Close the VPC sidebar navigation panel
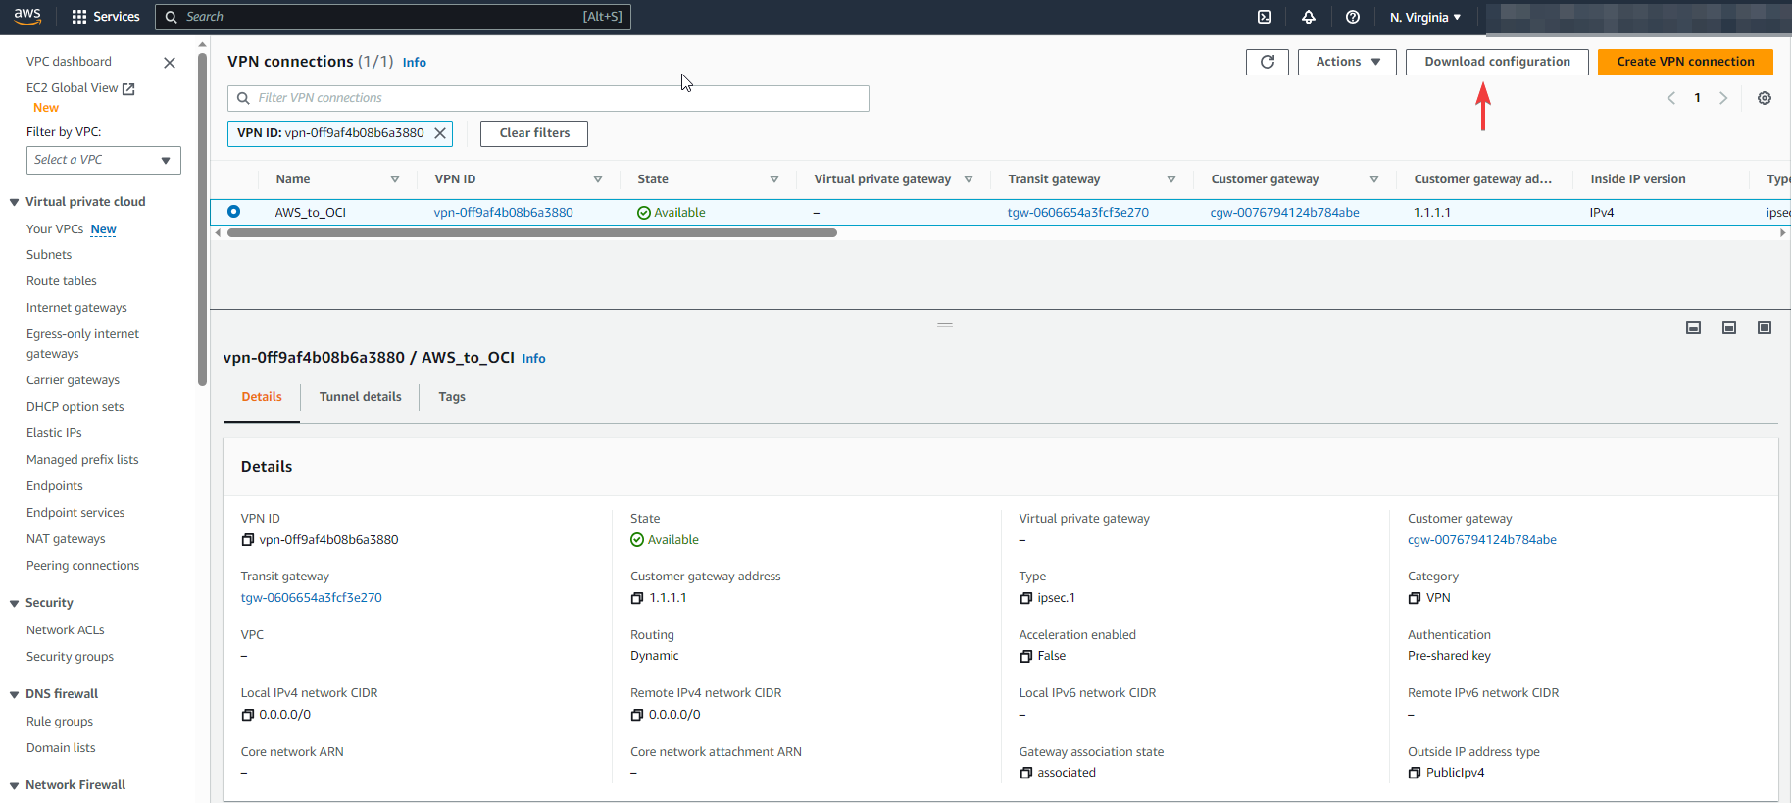 pyautogui.click(x=170, y=63)
